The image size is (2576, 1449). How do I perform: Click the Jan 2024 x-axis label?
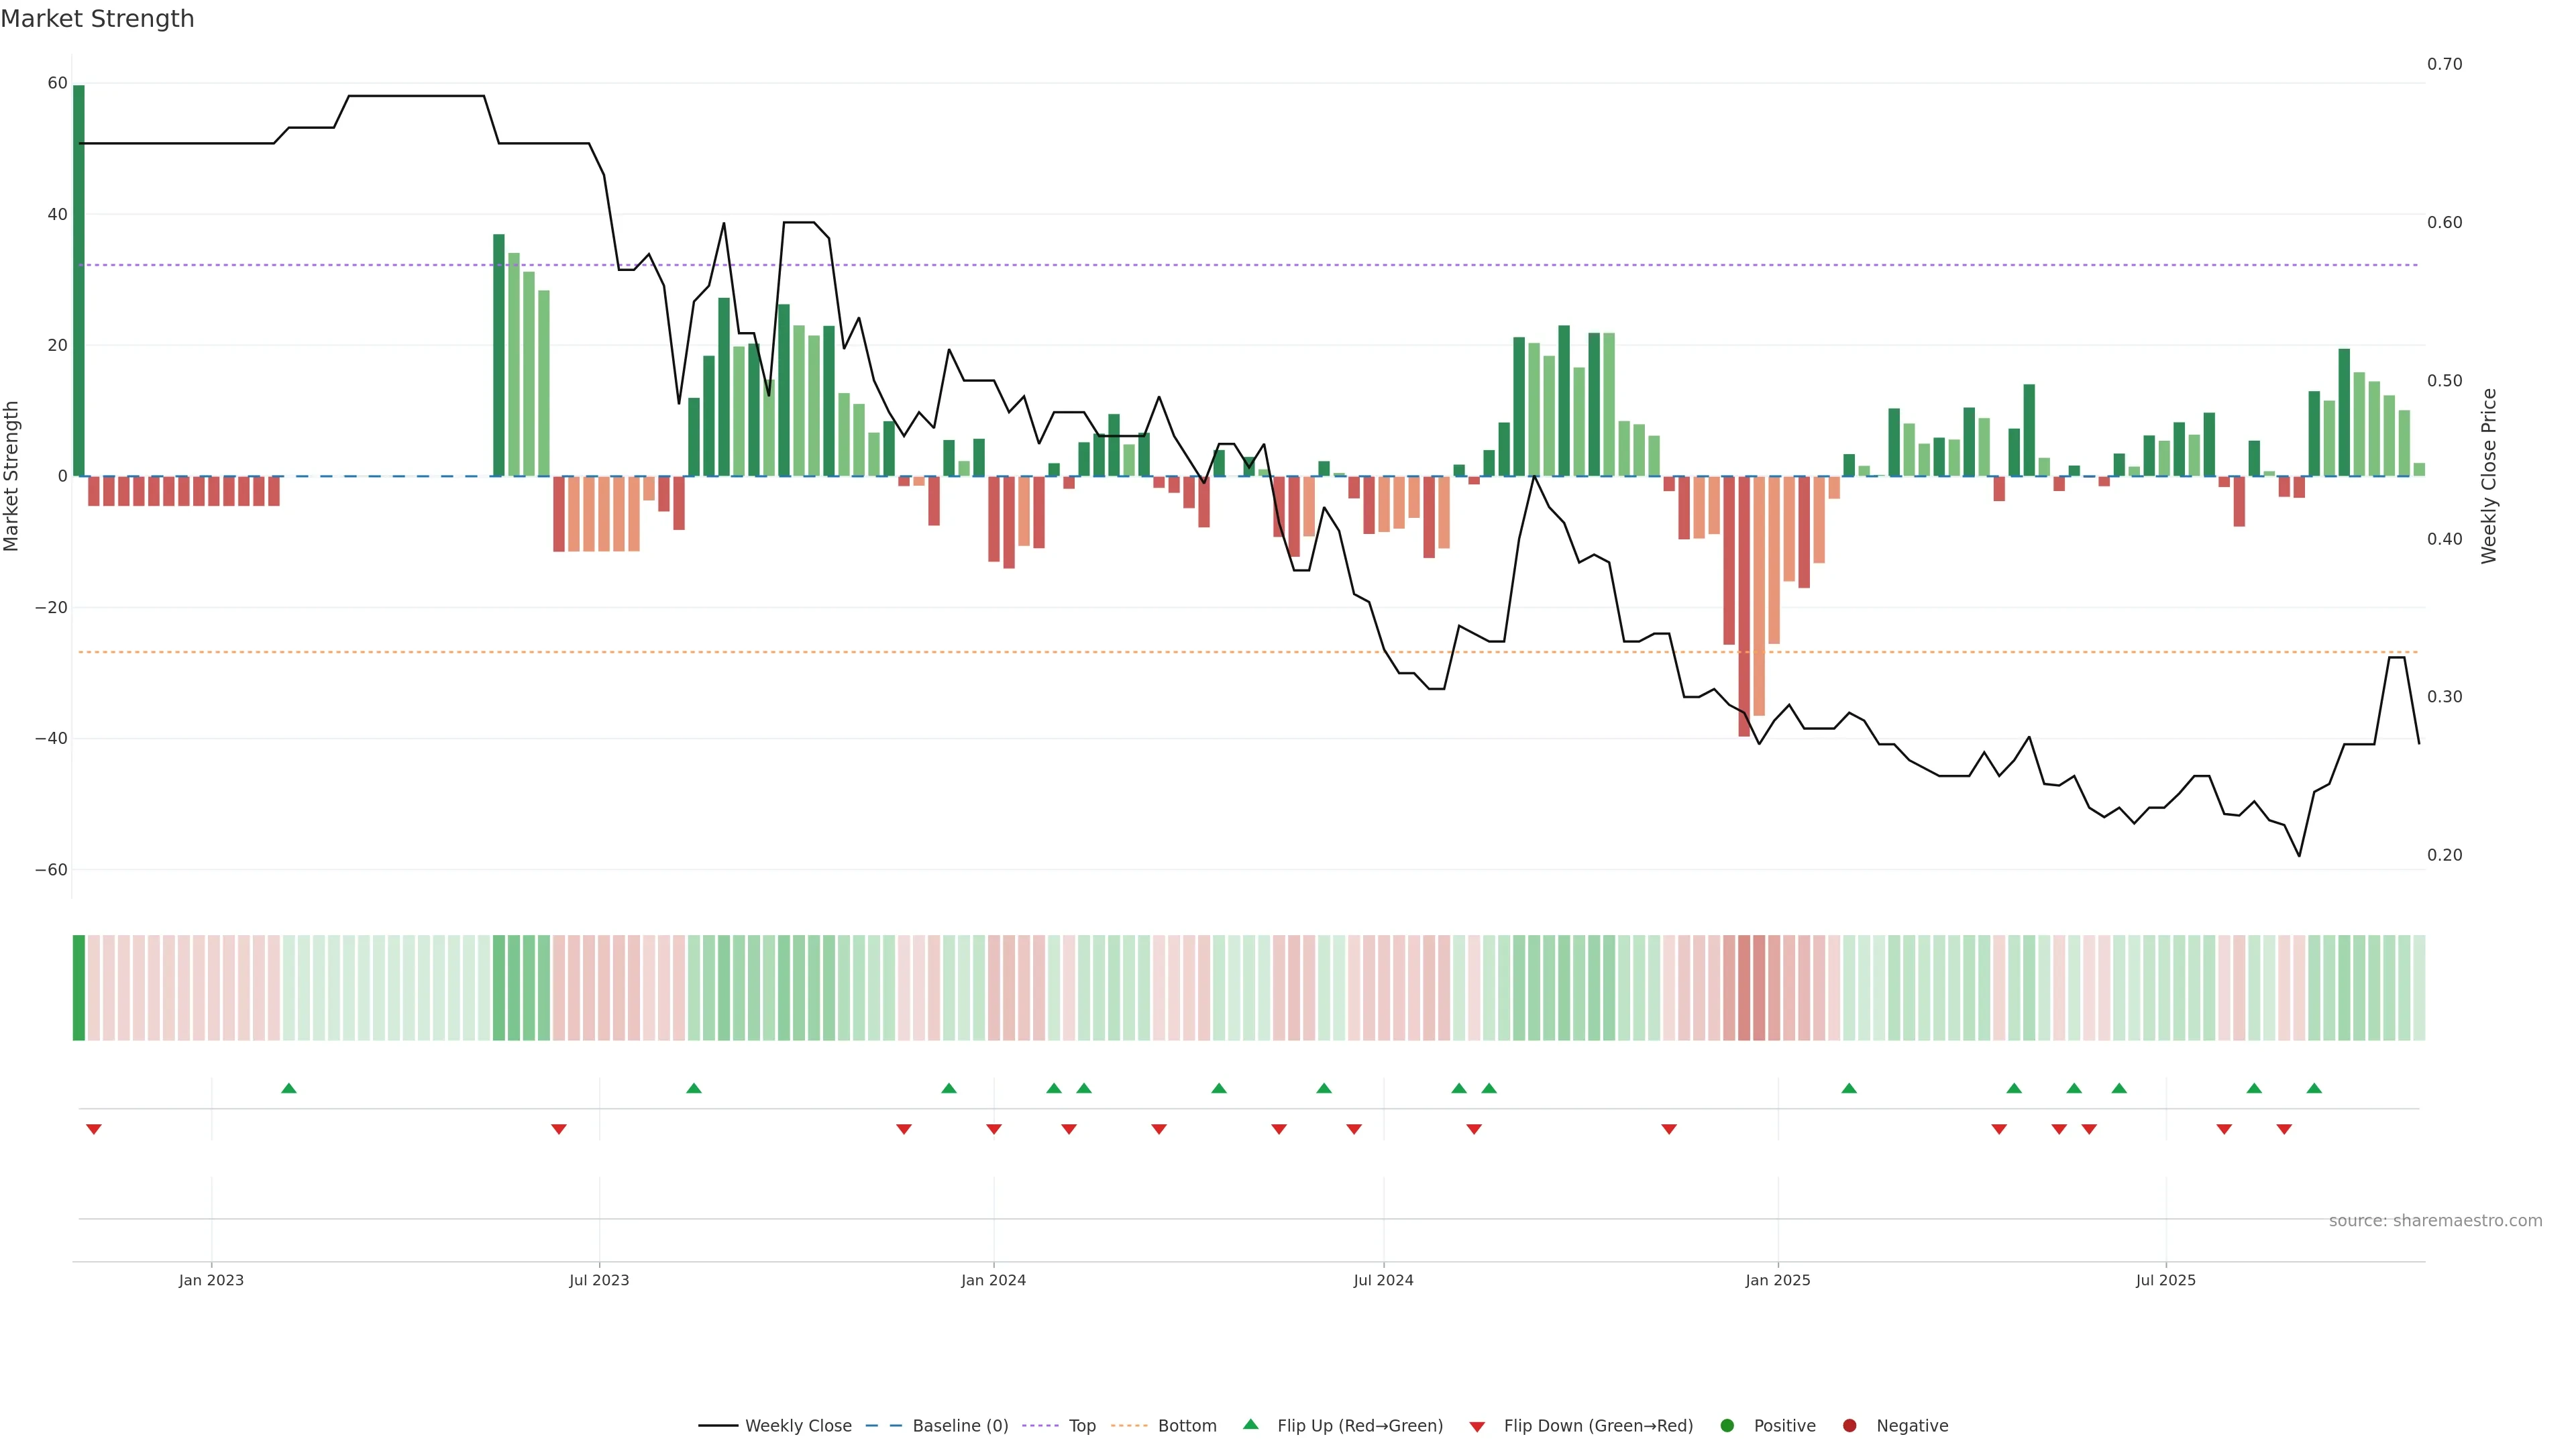993,1280
